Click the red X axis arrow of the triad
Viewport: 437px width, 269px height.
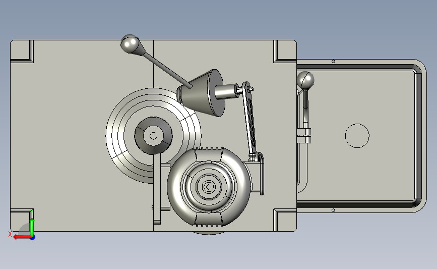pos(22,238)
